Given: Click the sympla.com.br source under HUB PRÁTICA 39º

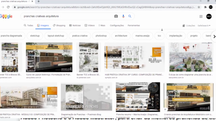Looking at the screenshot, I should (x=111, y=78).
